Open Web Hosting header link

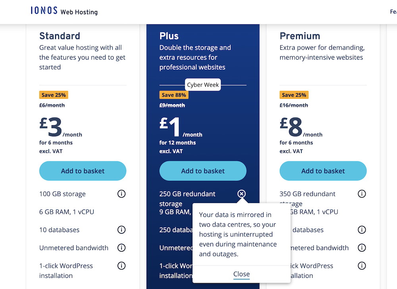click(79, 12)
